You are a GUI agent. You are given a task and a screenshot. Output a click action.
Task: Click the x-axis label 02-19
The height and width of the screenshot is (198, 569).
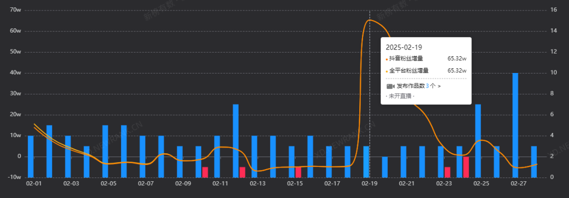(x=369, y=183)
